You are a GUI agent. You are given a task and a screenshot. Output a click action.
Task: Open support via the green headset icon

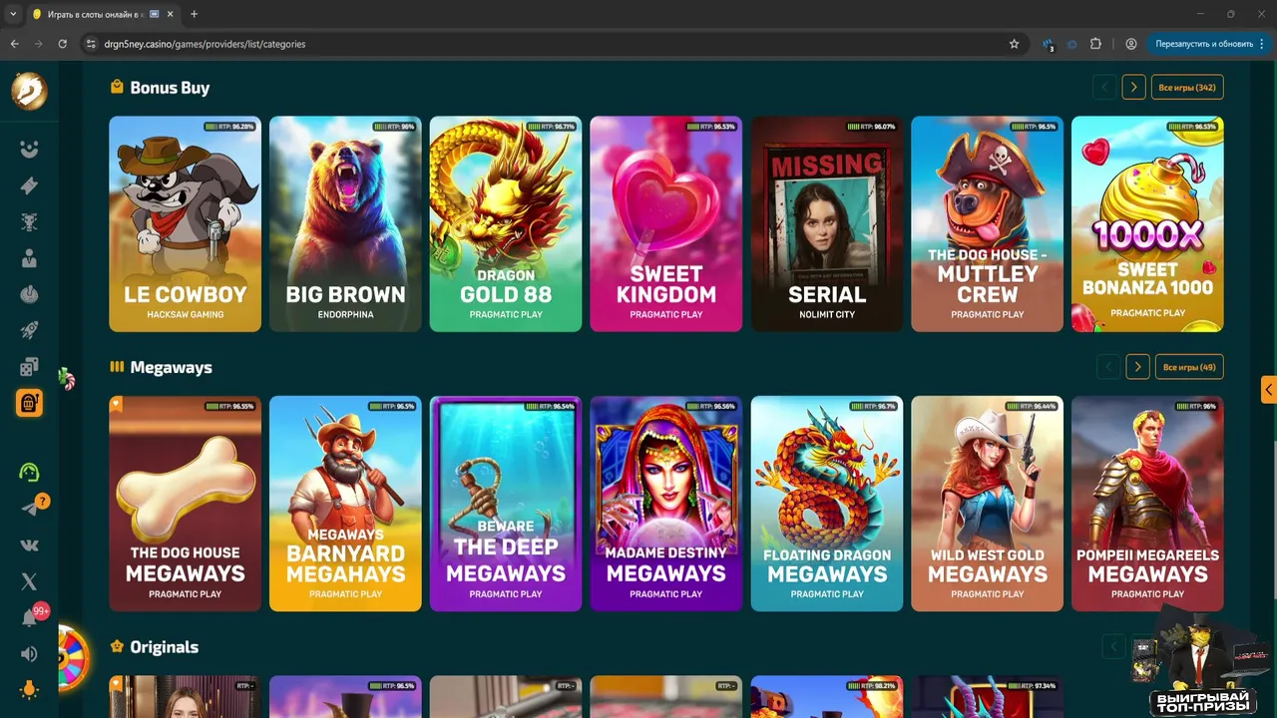(x=29, y=472)
